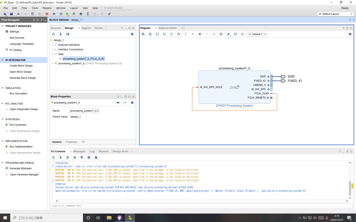This screenshot has width=356, height=222.
Task: Click the pin icon in the Diagram toolbar
Action: point(228,34)
